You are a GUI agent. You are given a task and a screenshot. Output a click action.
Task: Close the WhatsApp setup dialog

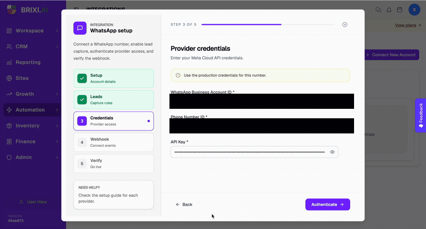click(x=345, y=25)
